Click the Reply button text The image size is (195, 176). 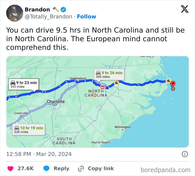coord(61,168)
